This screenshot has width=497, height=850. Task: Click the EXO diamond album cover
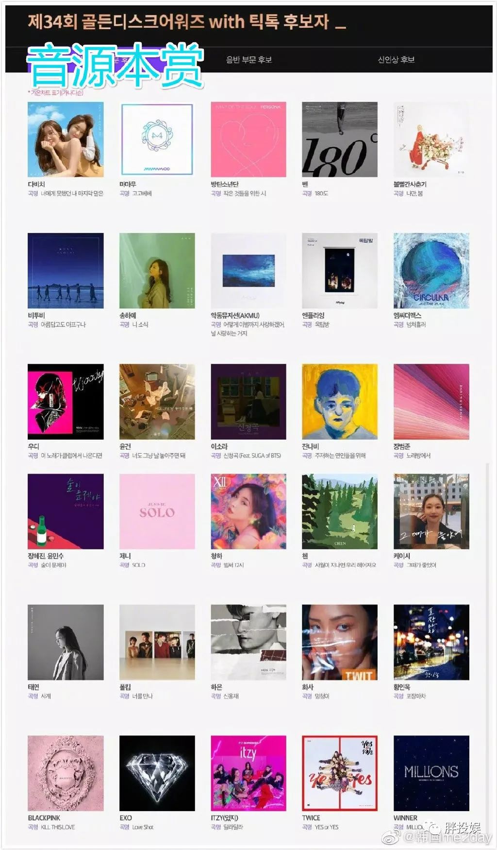click(157, 773)
